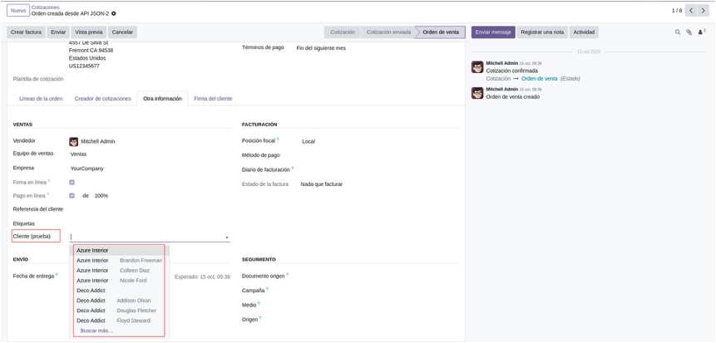Click Términos de pago value Fin del siguiente mes
Viewport: 716px width, 343px height.
click(321, 48)
